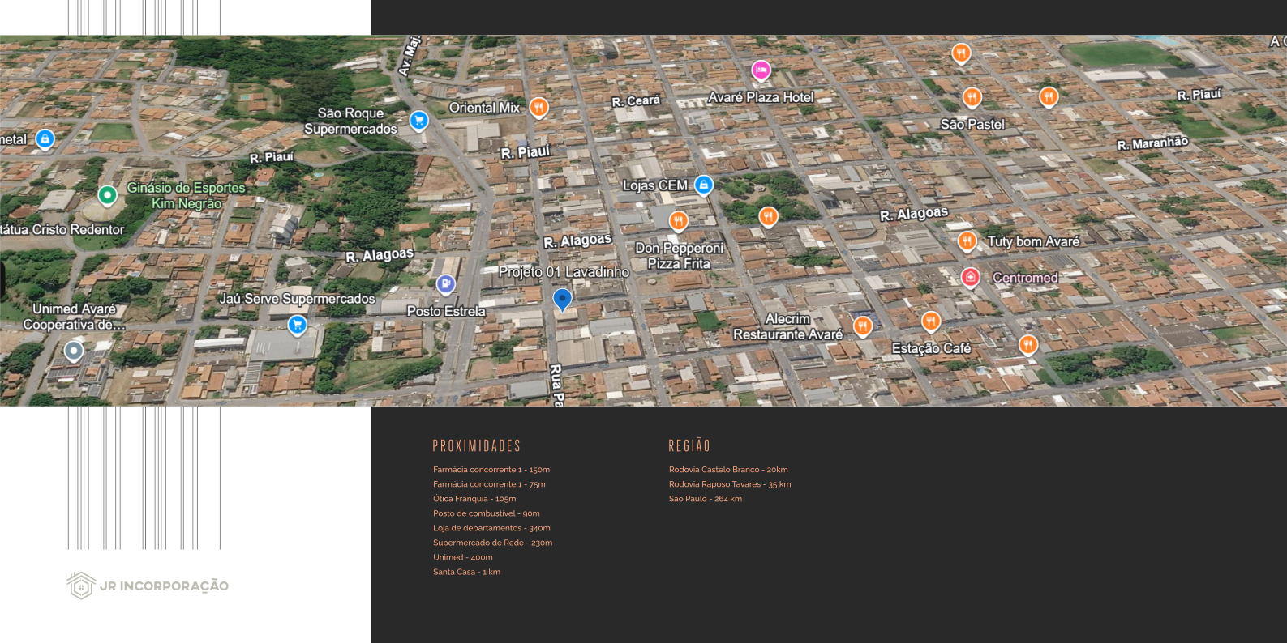Select the Centromed map label
The image size is (1287, 643).
pyautogui.click(x=1025, y=278)
